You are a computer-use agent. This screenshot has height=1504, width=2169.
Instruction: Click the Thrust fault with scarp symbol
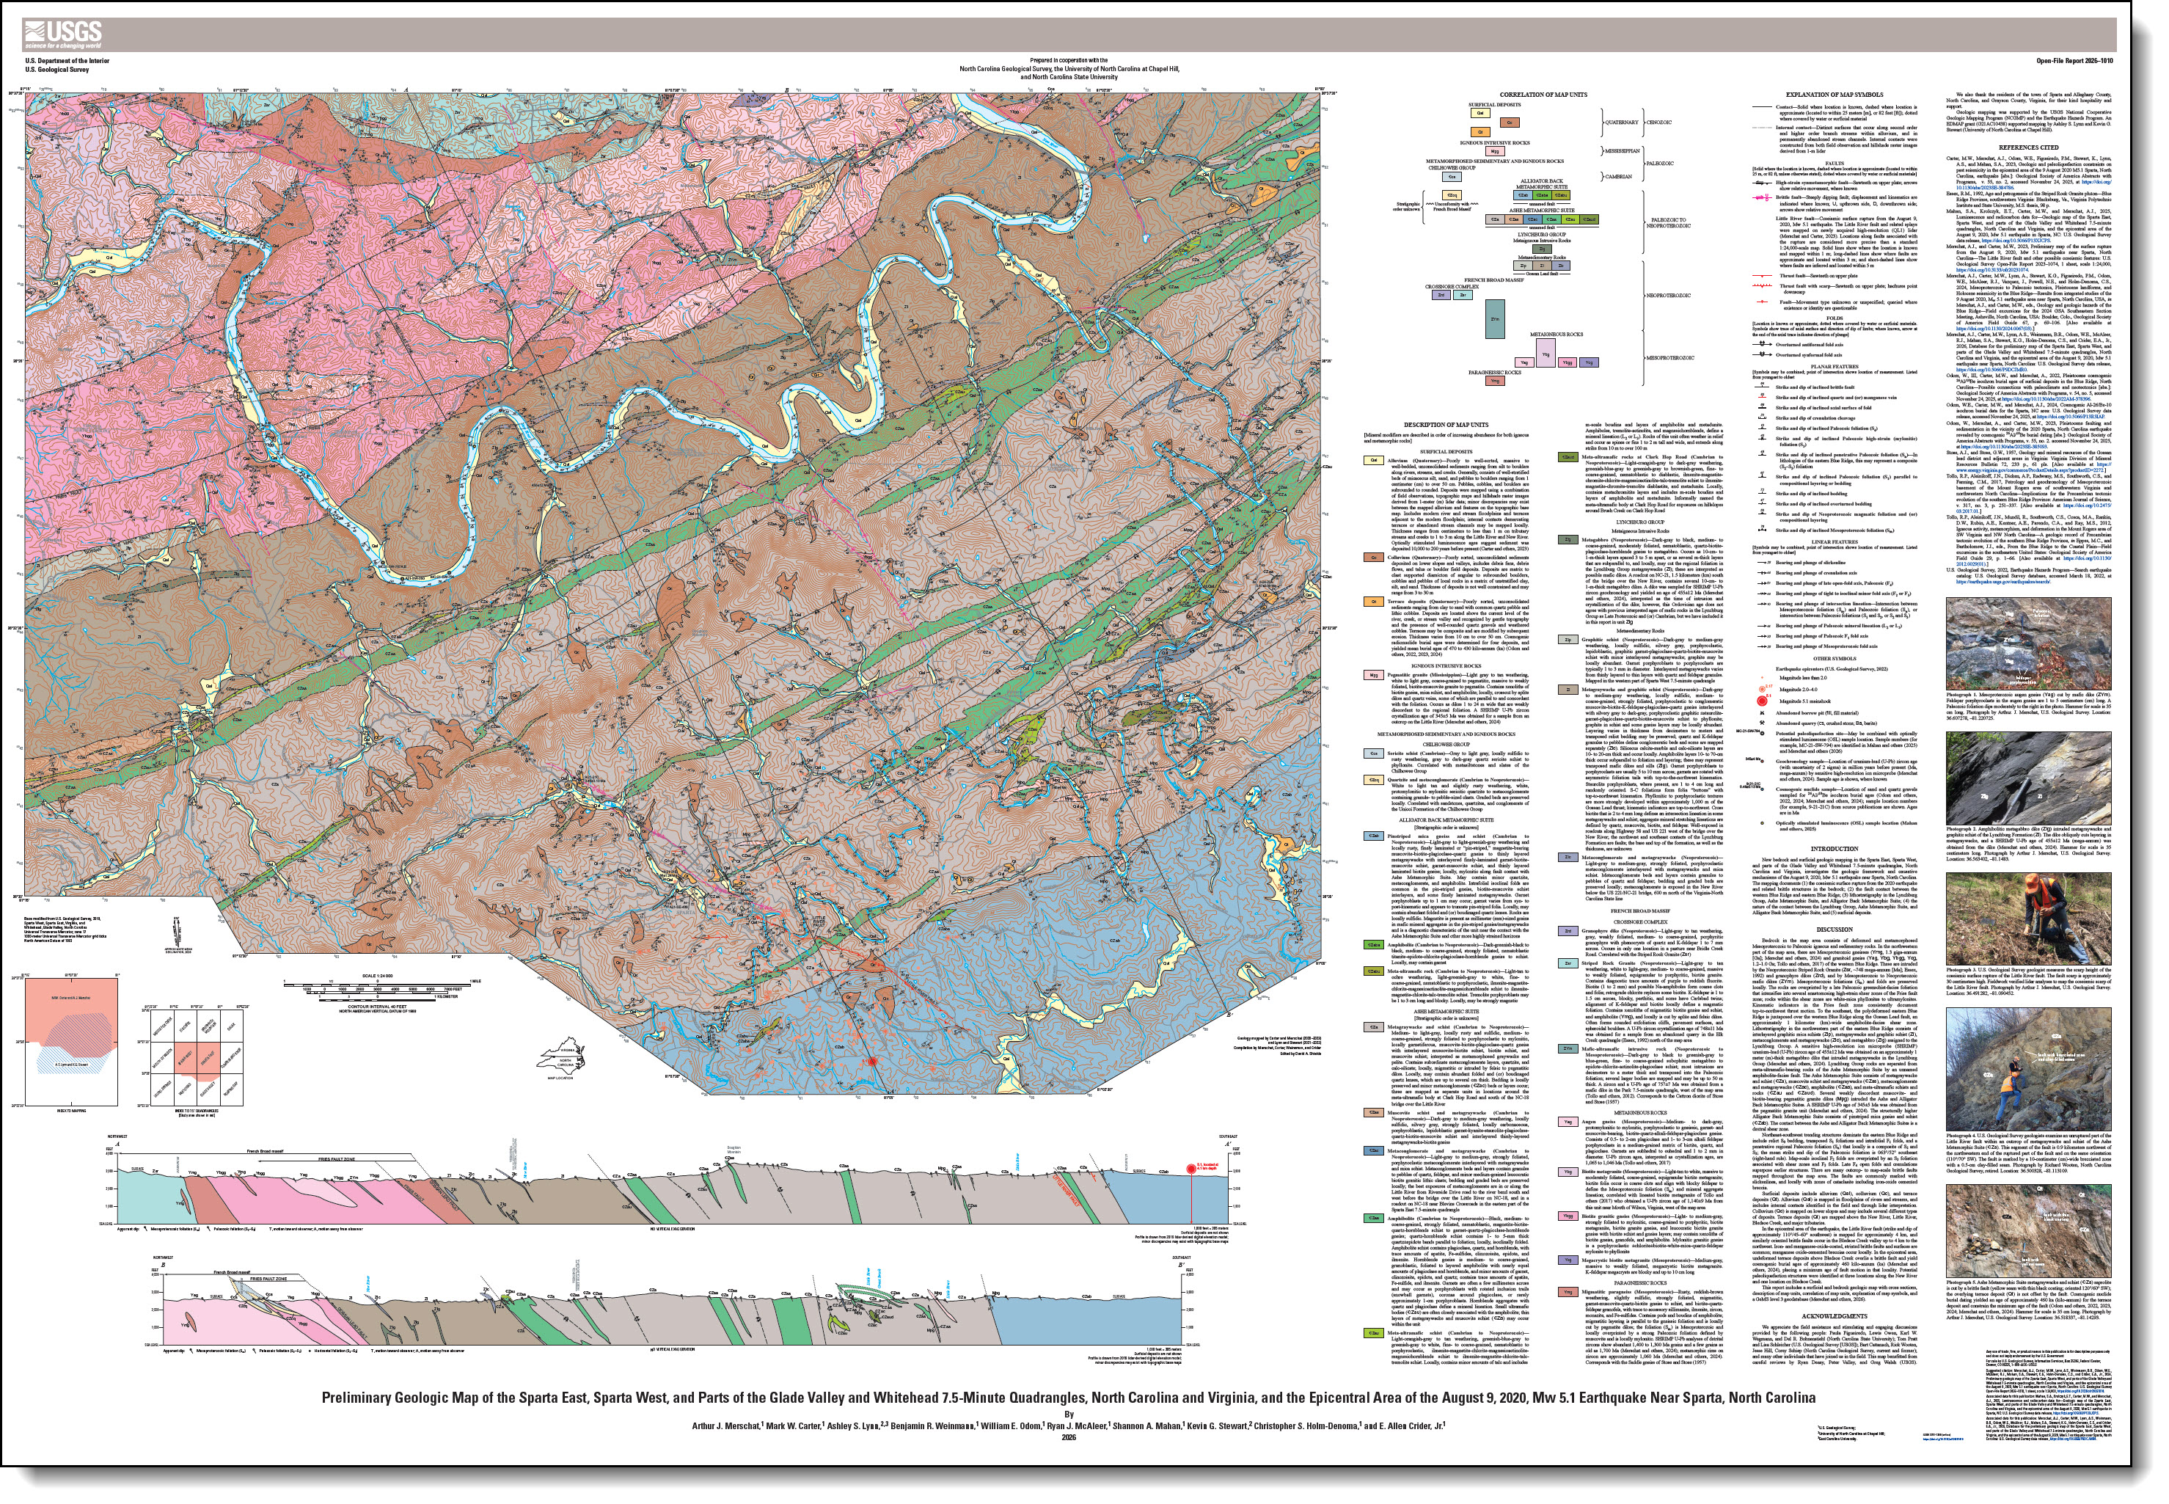pos(1762,285)
